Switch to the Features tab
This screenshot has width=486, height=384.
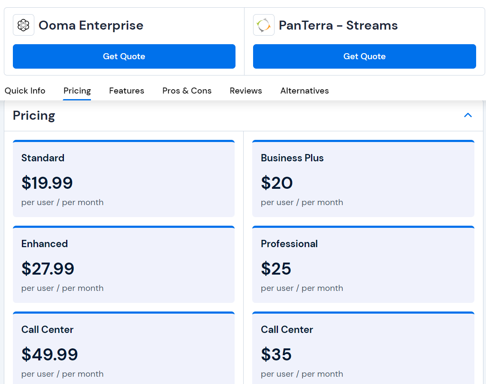[x=127, y=91]
